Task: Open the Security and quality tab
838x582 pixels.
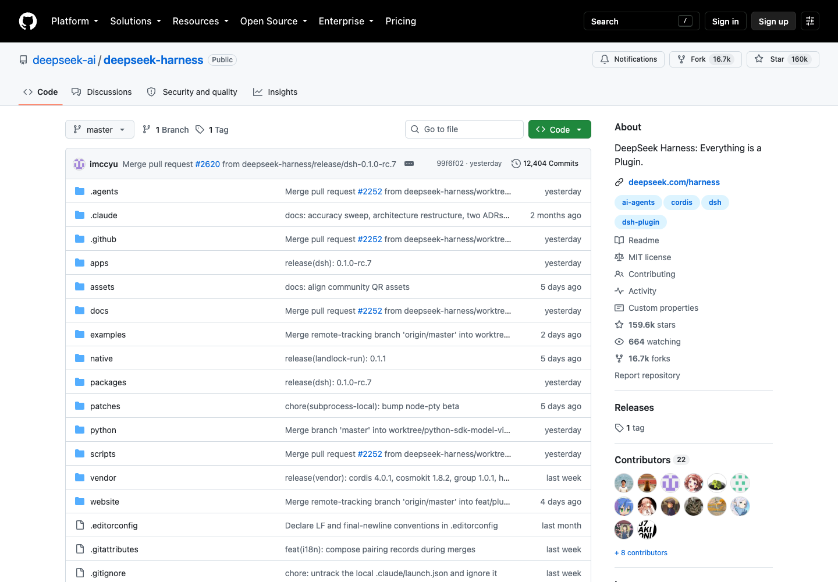Action: pyautogui.click(x=192, y=92)
